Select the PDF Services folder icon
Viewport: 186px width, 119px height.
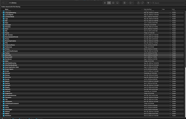(x=4, y=35)
